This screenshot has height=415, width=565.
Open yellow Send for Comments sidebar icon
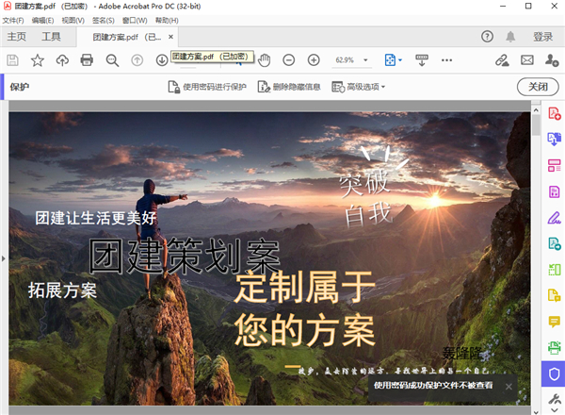555,295
